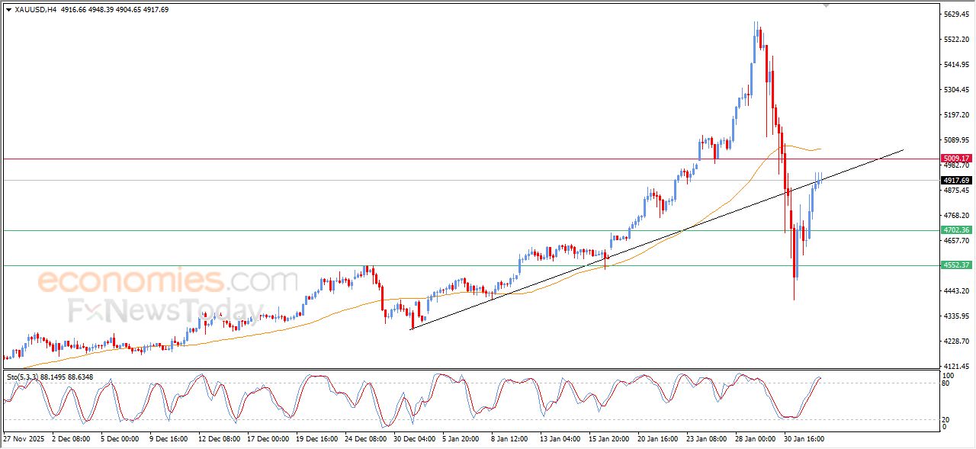Click the 13 Jan 04:00 time label
This screenshot has height=449, width=976.
[561, 439]
